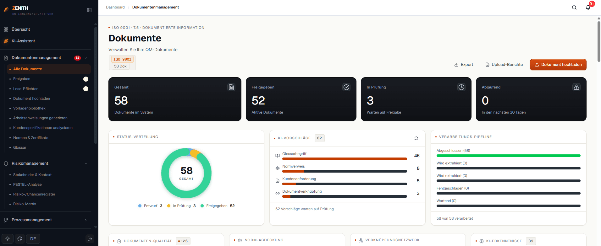
Task: Open the Vorlagenbibliothek menu item
Action: click(29, 108)
